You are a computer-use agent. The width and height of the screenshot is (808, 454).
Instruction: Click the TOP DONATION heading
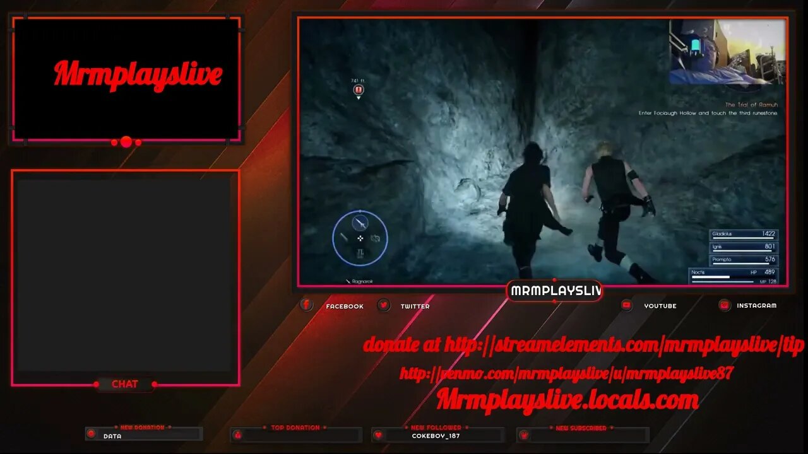pyautogui.click(x=295, y=428)
